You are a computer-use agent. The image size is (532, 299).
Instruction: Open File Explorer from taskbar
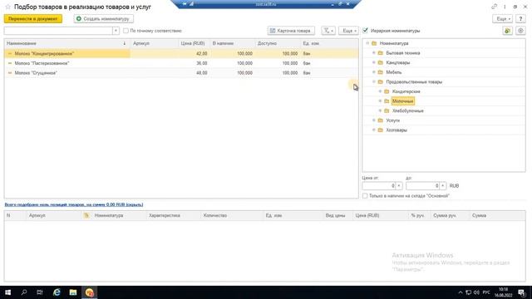click(73, 292)
